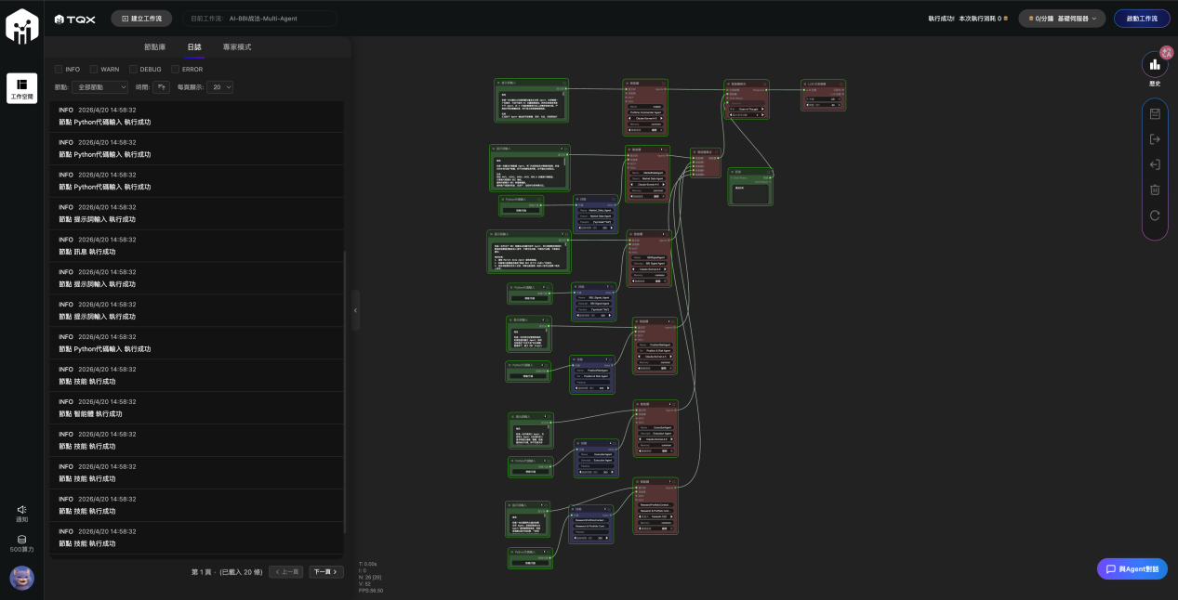Screen dimensions: 1178x600
Task: Switch to the 專家模式 tab
Action: (236, 47)
